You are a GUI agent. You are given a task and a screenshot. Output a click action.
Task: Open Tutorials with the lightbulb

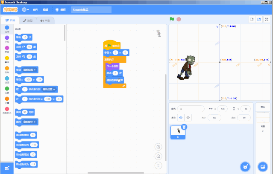(x=60, y=10)
